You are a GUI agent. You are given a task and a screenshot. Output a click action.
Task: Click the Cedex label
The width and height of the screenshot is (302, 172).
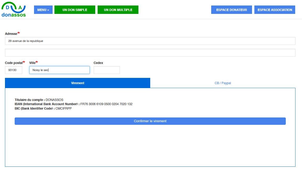coord(98,63)
